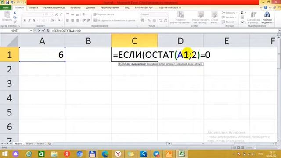Open Microsoft Edge from the taskbar
281x158 pixels.
pos(105,154)
